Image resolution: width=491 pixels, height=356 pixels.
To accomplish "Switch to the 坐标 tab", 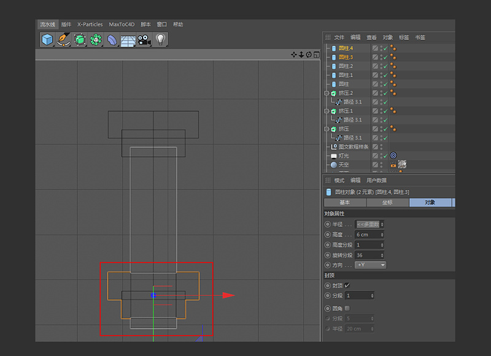I will point(387,202).
